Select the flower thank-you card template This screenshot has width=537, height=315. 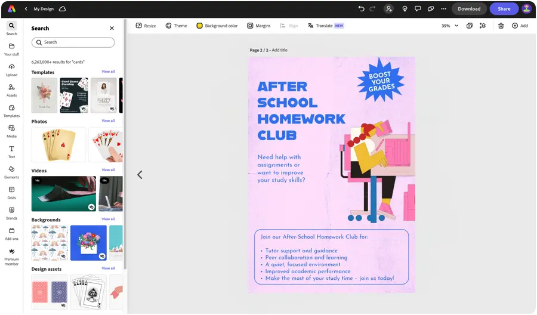tap(45, 95)
